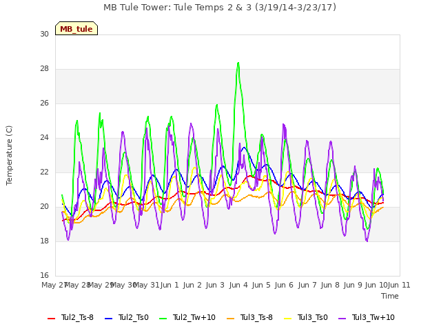
Task: Click the y-axis value 18
Action: click(x=44, y=241)
